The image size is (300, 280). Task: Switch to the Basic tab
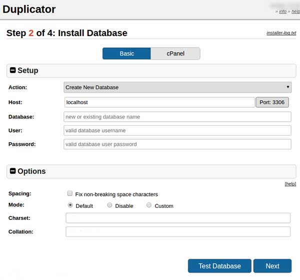126,54
